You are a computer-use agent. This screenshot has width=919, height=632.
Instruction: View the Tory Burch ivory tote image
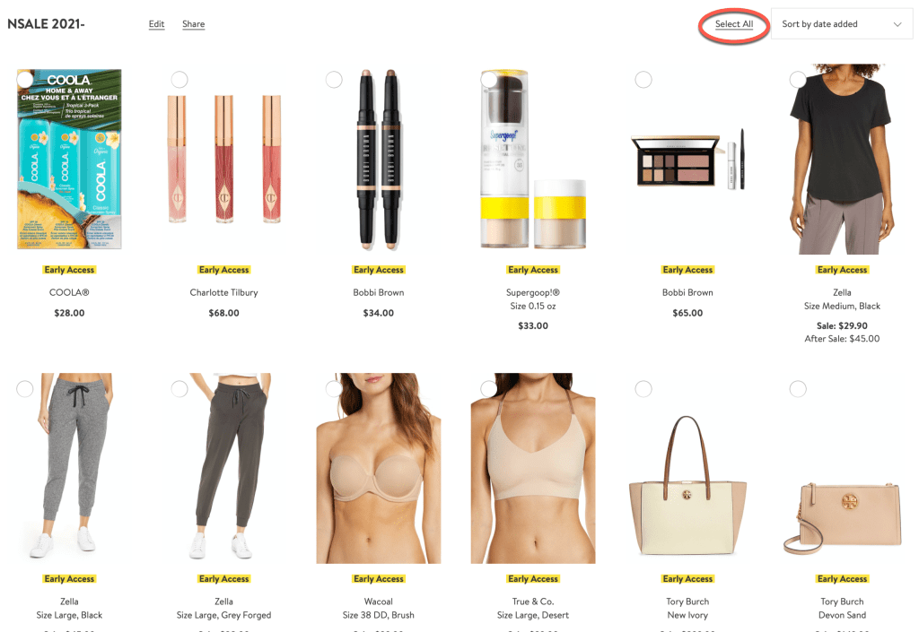pyautogui.click(x=687, y=486)
